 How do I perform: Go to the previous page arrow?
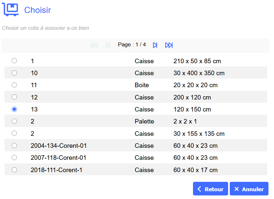click(108, 45)
